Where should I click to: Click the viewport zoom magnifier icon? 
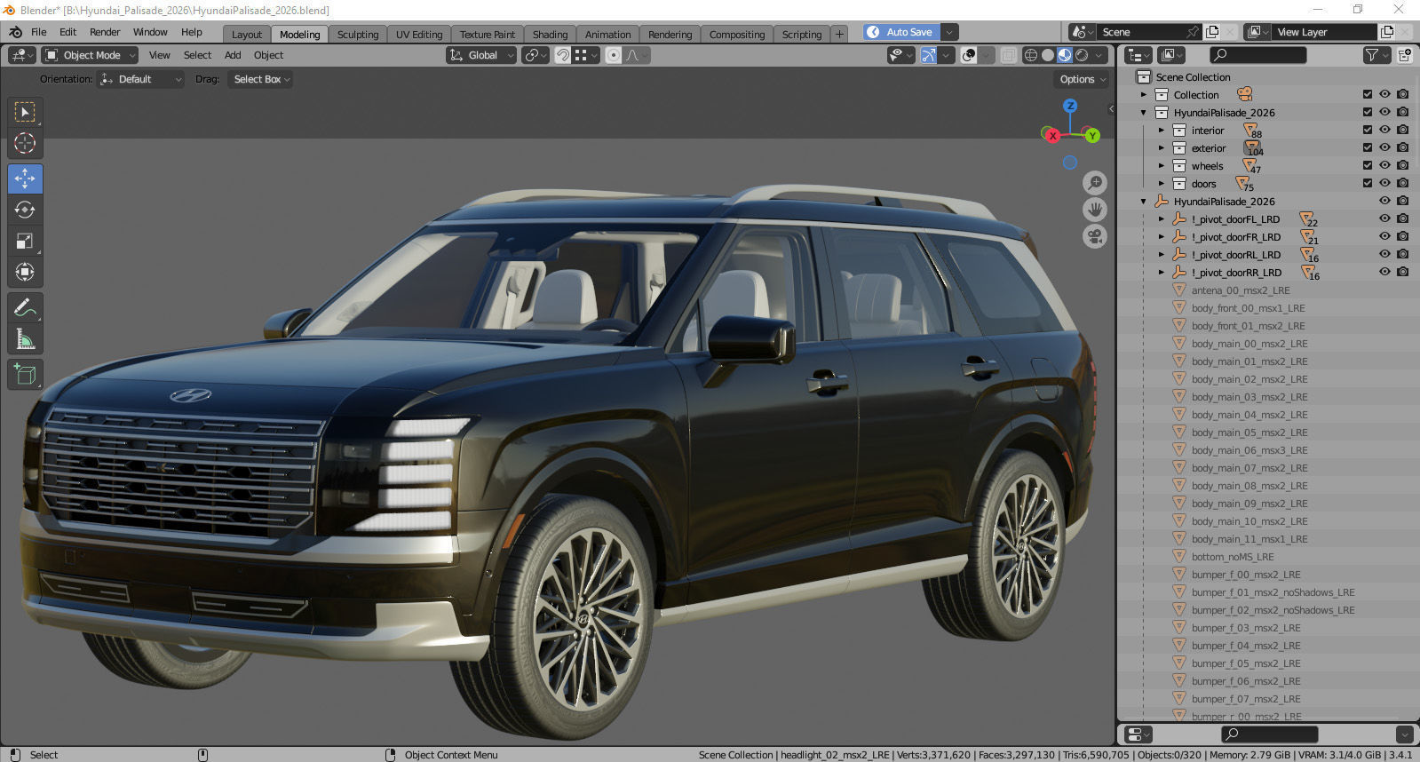tap(1095, 183)
